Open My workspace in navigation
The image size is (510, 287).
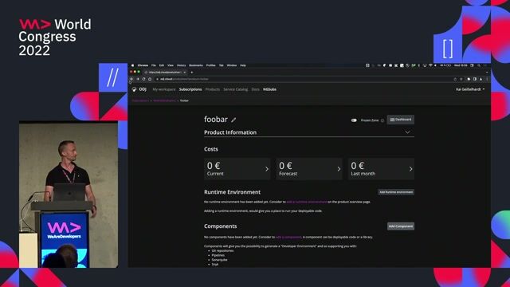[164, 89]
